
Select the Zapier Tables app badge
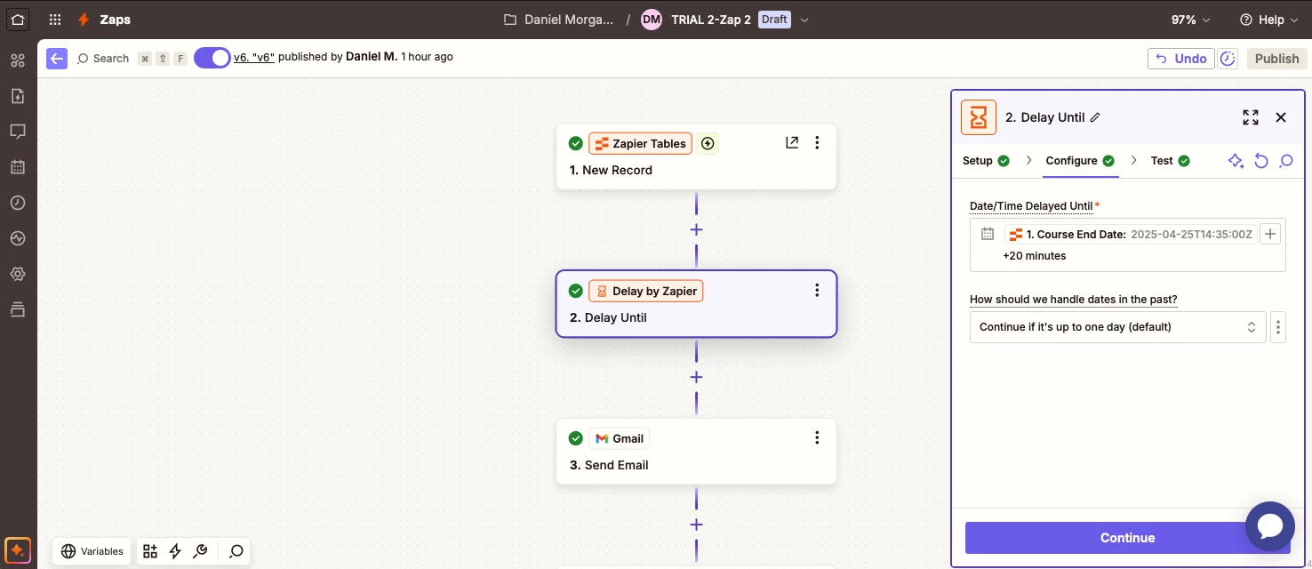[x=640, y=143]
